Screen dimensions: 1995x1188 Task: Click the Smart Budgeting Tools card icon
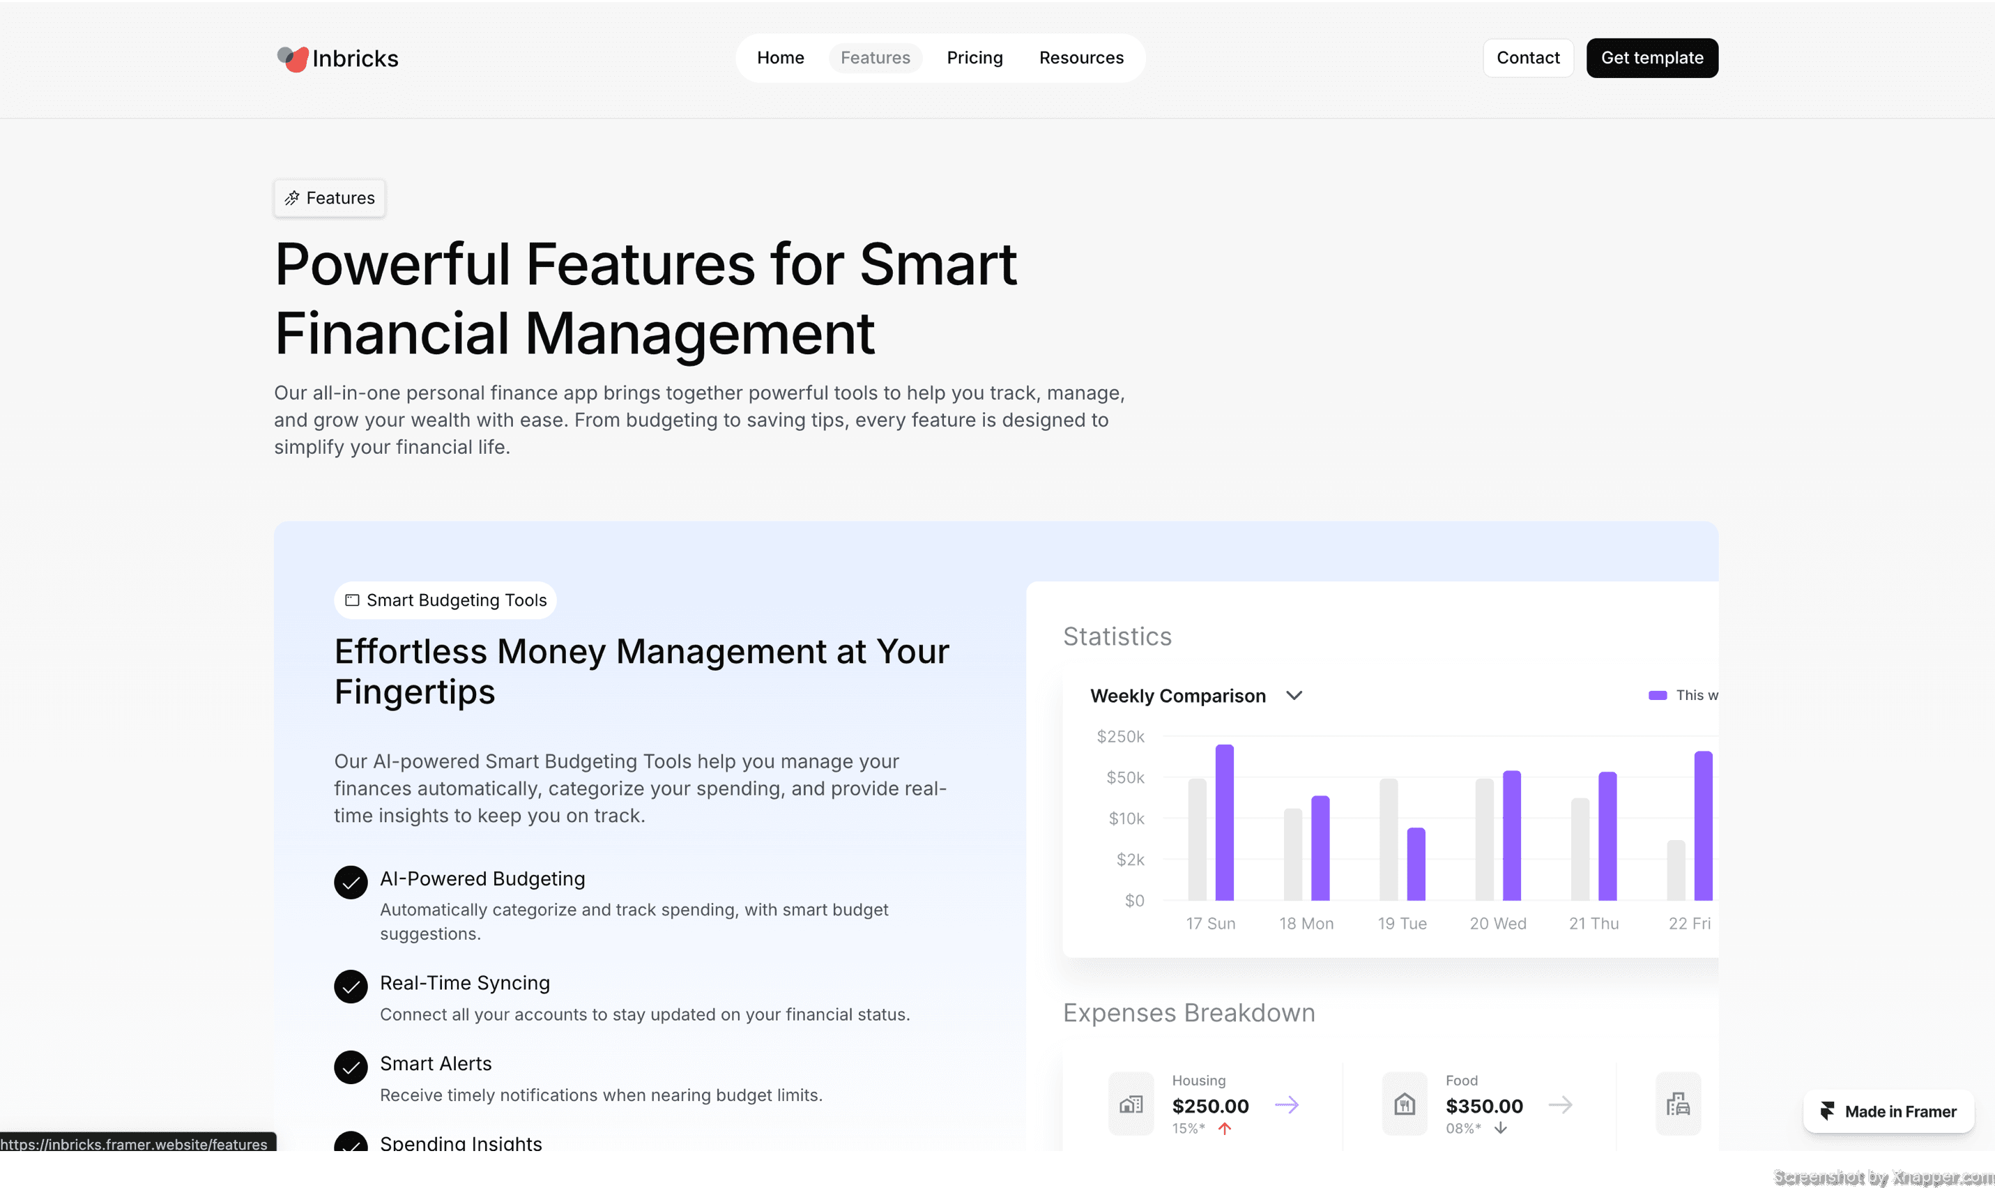click(352, 600)
